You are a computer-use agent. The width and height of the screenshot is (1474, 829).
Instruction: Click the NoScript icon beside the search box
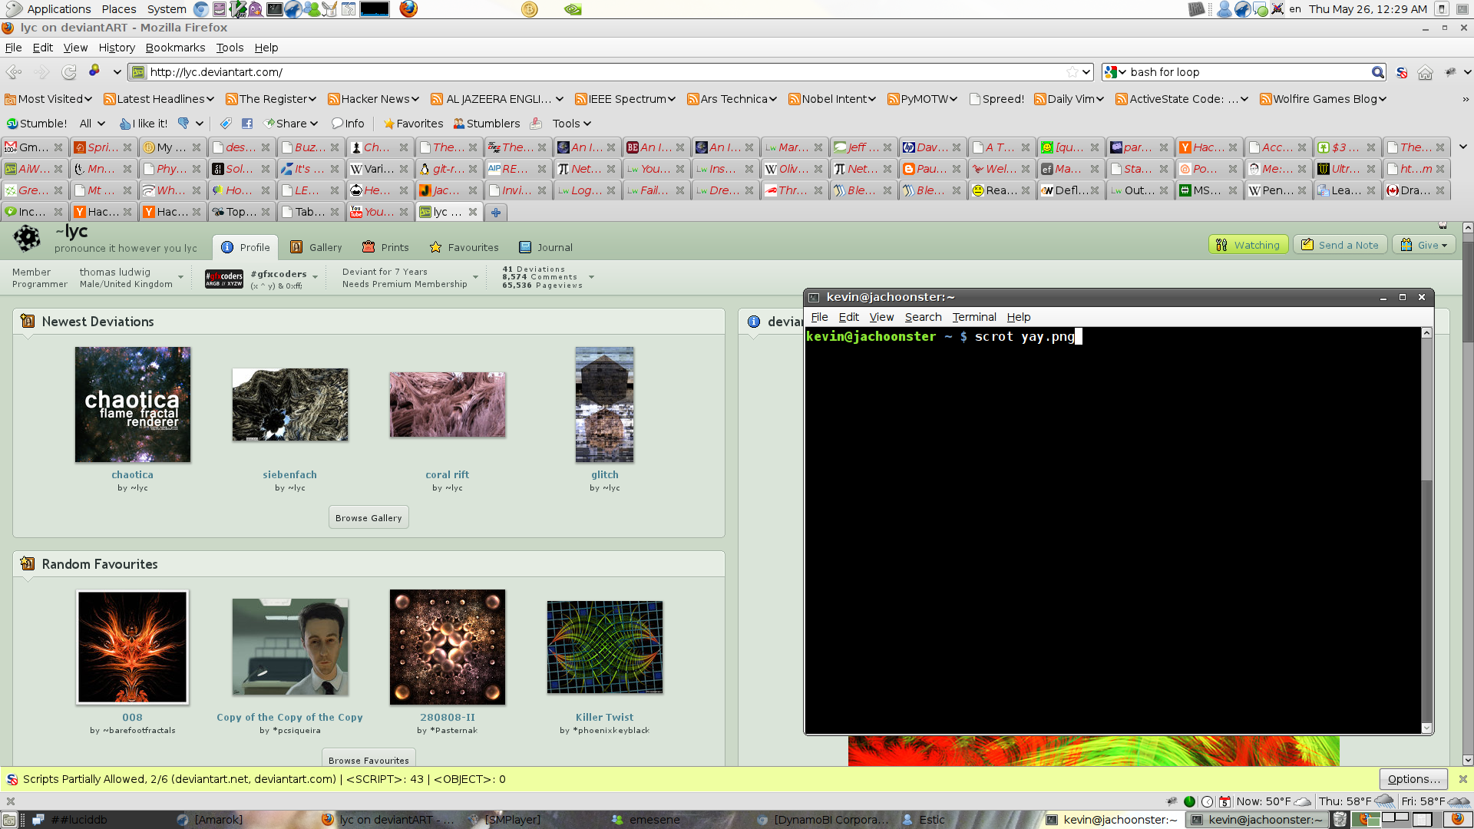click(1402, 72)
